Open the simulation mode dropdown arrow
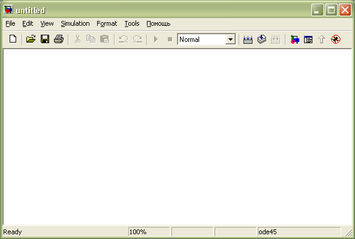355x239 pixels. pos(230,40)
